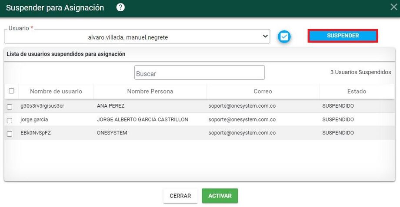The height and width of the screenshot is (207, 400).
Task: Check the box for jorge.garcia
Action: pyautogui.click(x=10, y=120)
